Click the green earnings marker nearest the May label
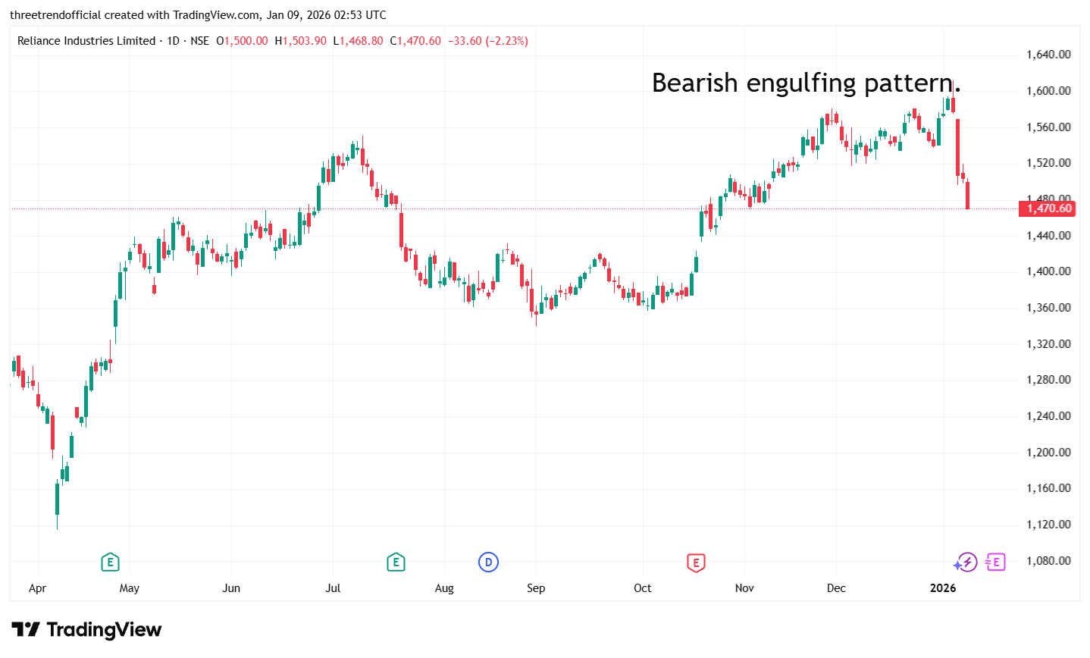The width and height of the screenshot is (1090, 658). (111, 562)
